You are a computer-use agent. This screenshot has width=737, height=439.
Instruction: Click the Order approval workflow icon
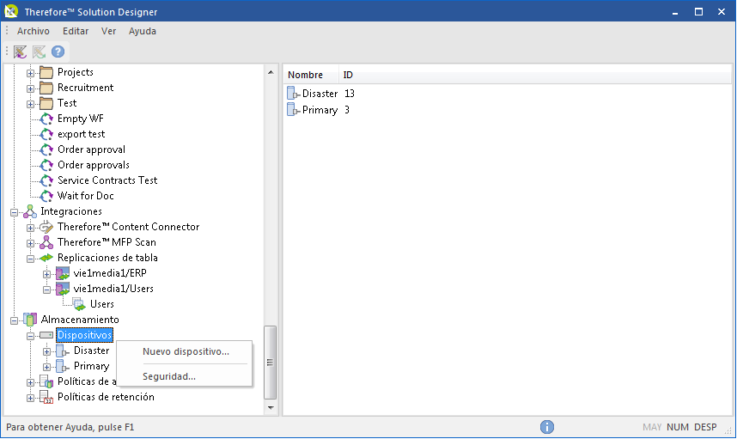[x=46, y=150]
